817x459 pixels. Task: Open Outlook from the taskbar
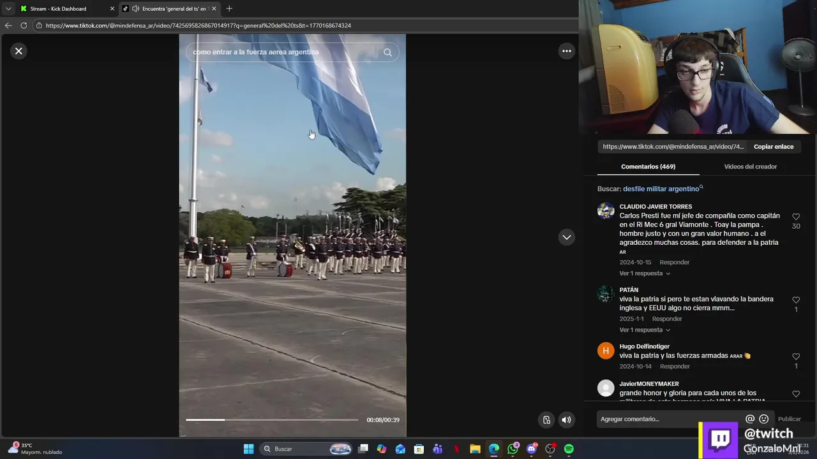point(400,449)
